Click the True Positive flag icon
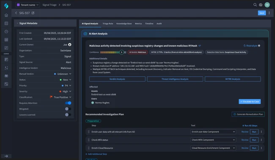 click(x=51, y=97)
